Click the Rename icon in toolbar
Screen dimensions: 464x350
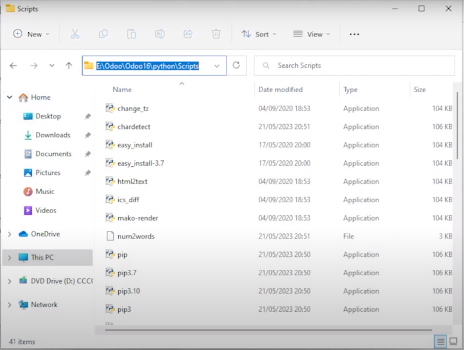(160, 34)
